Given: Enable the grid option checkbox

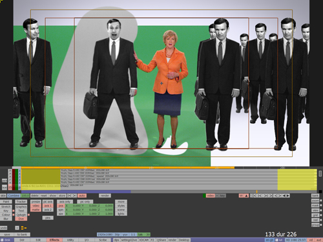Looking at the screenshot, I should point(321,215).
